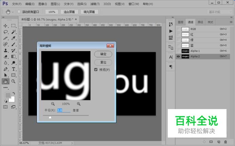Hide the Alpha 2 channel
The image size is (235, 146).
[x=178, y=56]
